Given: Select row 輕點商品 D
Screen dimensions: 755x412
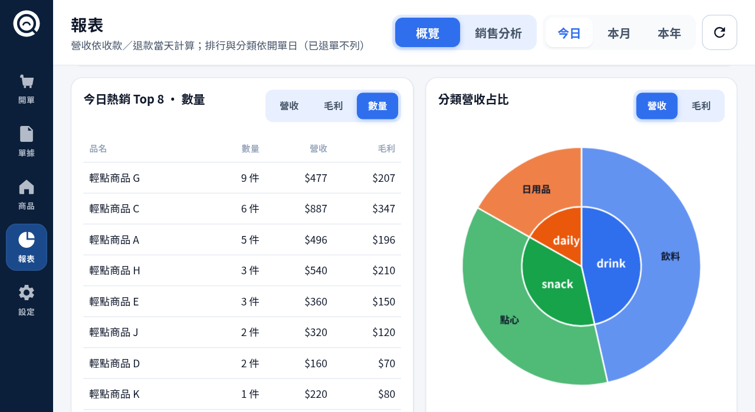Looking at the screenshot, I should click(242, 363).
